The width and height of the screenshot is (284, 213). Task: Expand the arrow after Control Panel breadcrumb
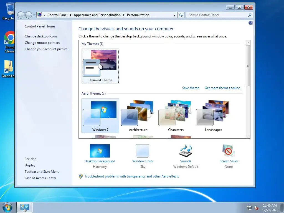pos(71,15)
